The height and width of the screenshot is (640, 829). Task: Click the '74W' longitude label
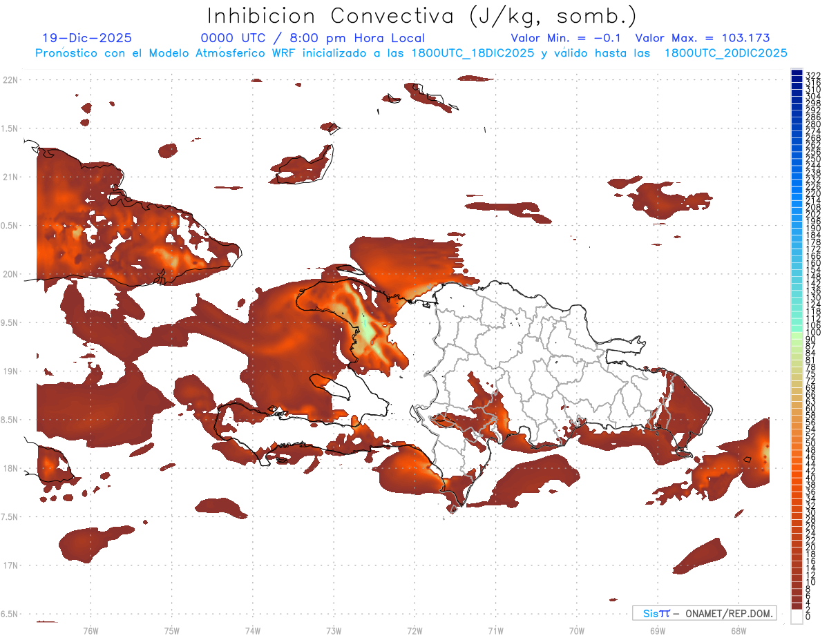(x=252, y=630)
